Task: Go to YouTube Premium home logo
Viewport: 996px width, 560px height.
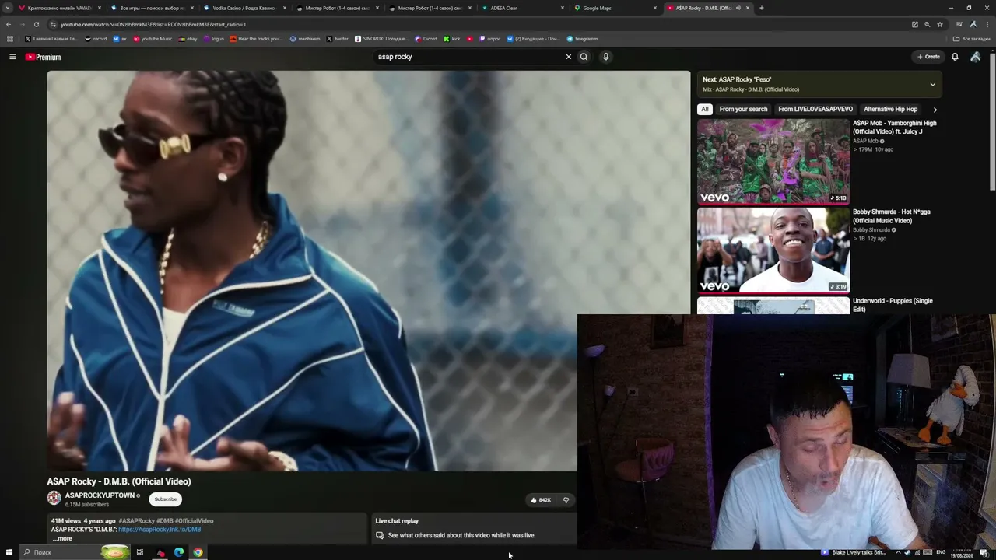Action: tap(43, 57)
